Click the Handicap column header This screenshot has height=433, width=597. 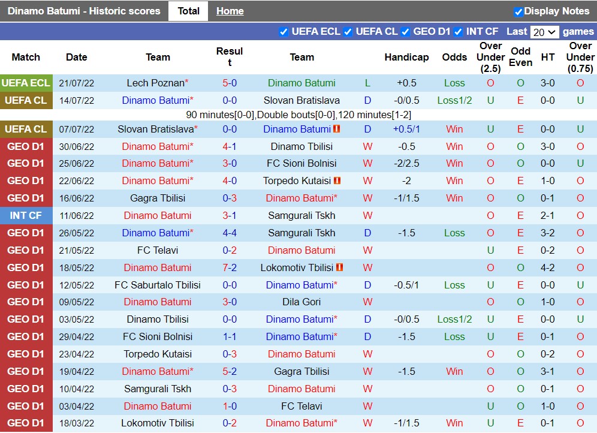pyautogui.click(x=407, y=57)
